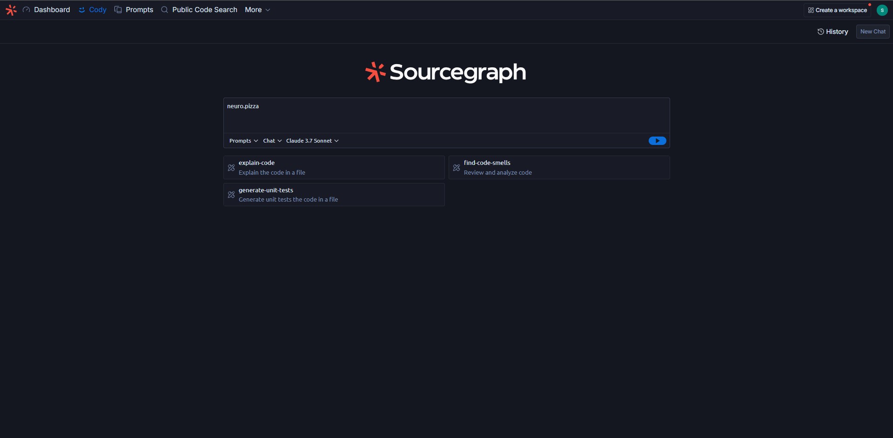Click the Sourcegraph logo in the top bar
The width and height of the screenshot is (893, 438).
[x=11, y=10]
